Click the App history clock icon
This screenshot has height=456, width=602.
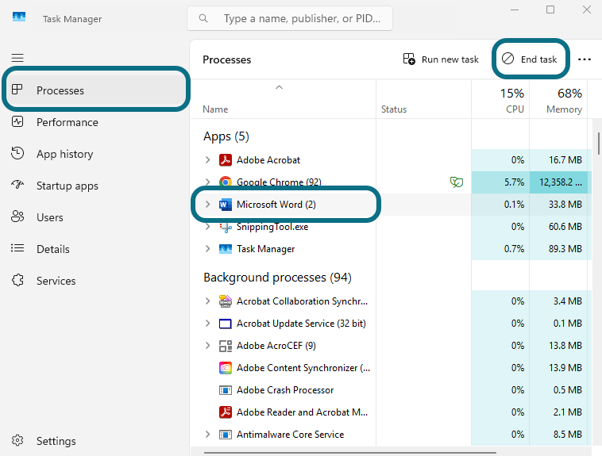point(17,153)
